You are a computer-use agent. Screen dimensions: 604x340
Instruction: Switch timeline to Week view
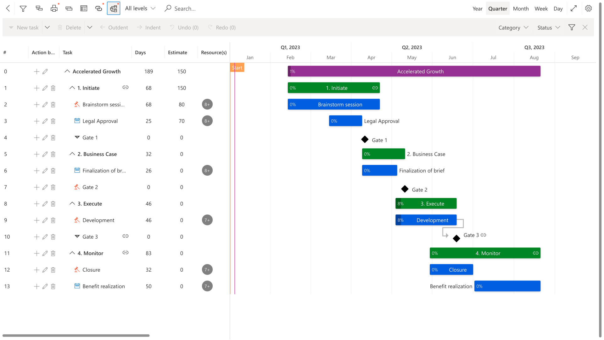pyautogui.click(x=541, y=9)
